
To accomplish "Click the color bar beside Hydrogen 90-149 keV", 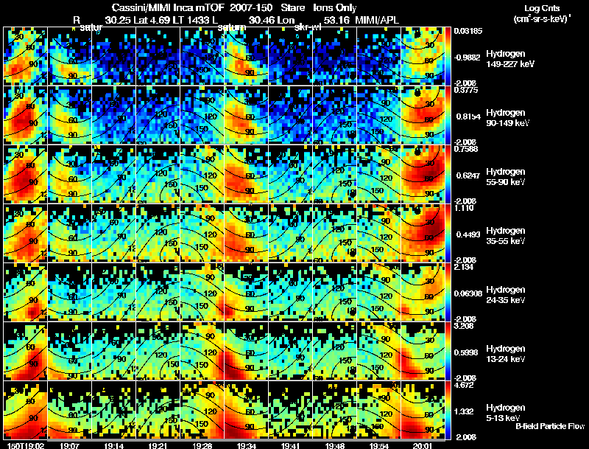I will point(448,115).
